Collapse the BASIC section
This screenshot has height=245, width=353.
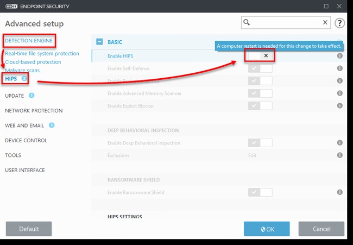99,42
